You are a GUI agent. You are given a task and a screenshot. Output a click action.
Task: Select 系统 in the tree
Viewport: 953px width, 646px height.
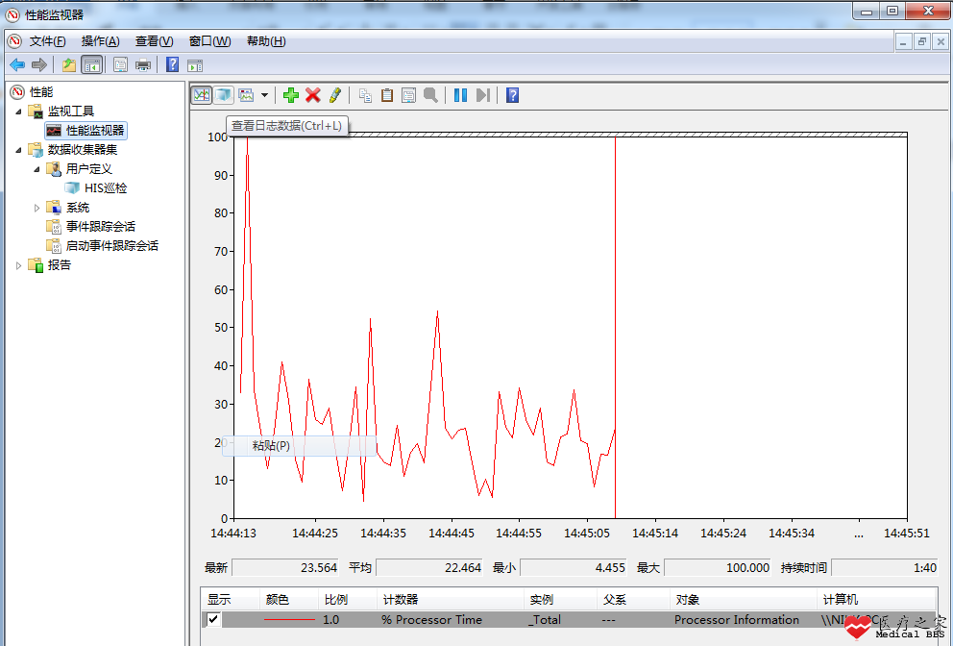point(78,208)
